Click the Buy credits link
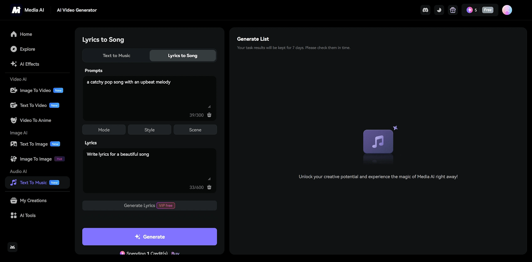Image resolution: width=532 pixels, height=262 pixels. (175, 253)
